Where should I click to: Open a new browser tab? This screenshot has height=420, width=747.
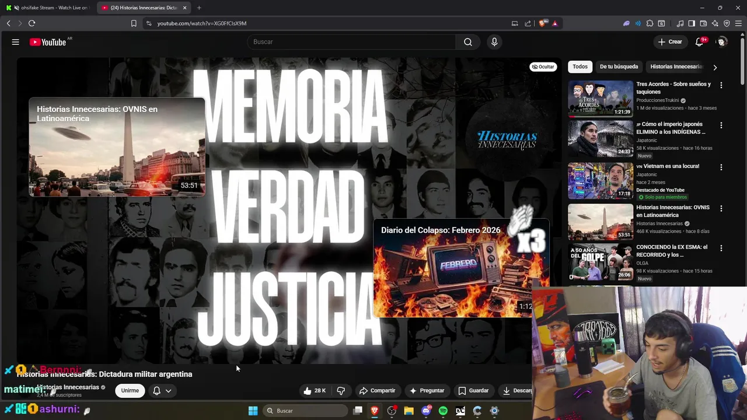point(199,8)
